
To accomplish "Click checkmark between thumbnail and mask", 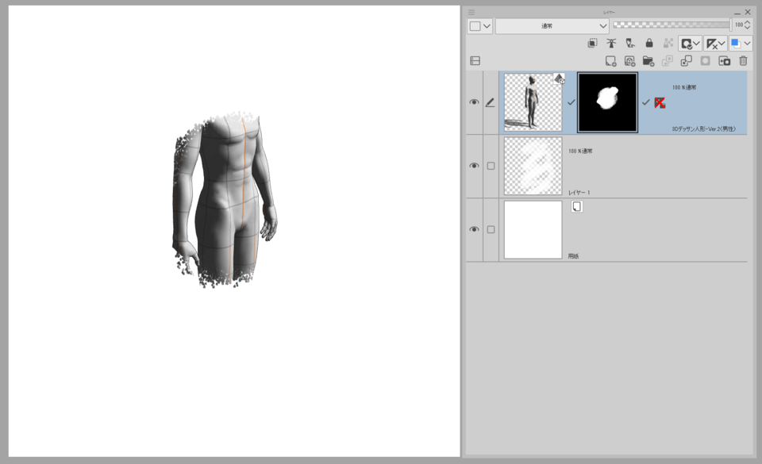I will (x=571, y=102).
